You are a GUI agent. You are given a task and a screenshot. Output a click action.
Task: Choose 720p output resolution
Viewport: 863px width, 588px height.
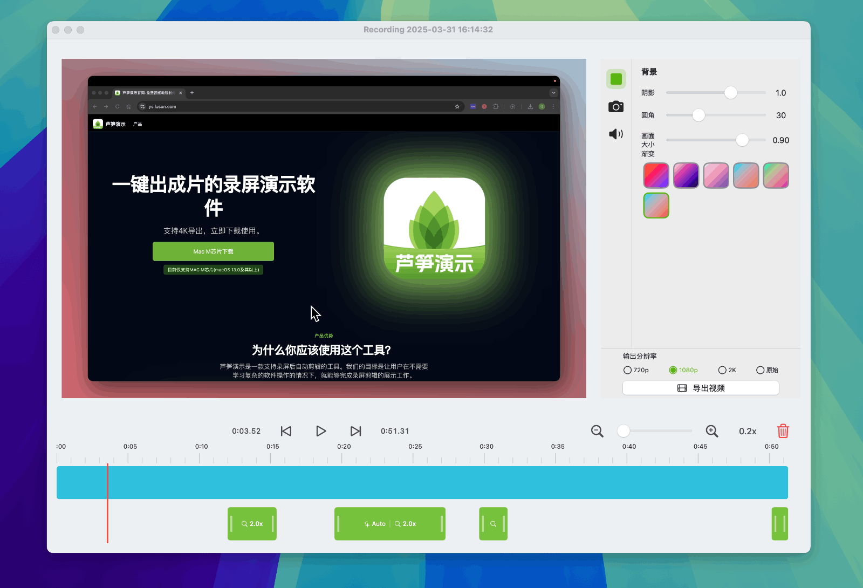[636, 370]
